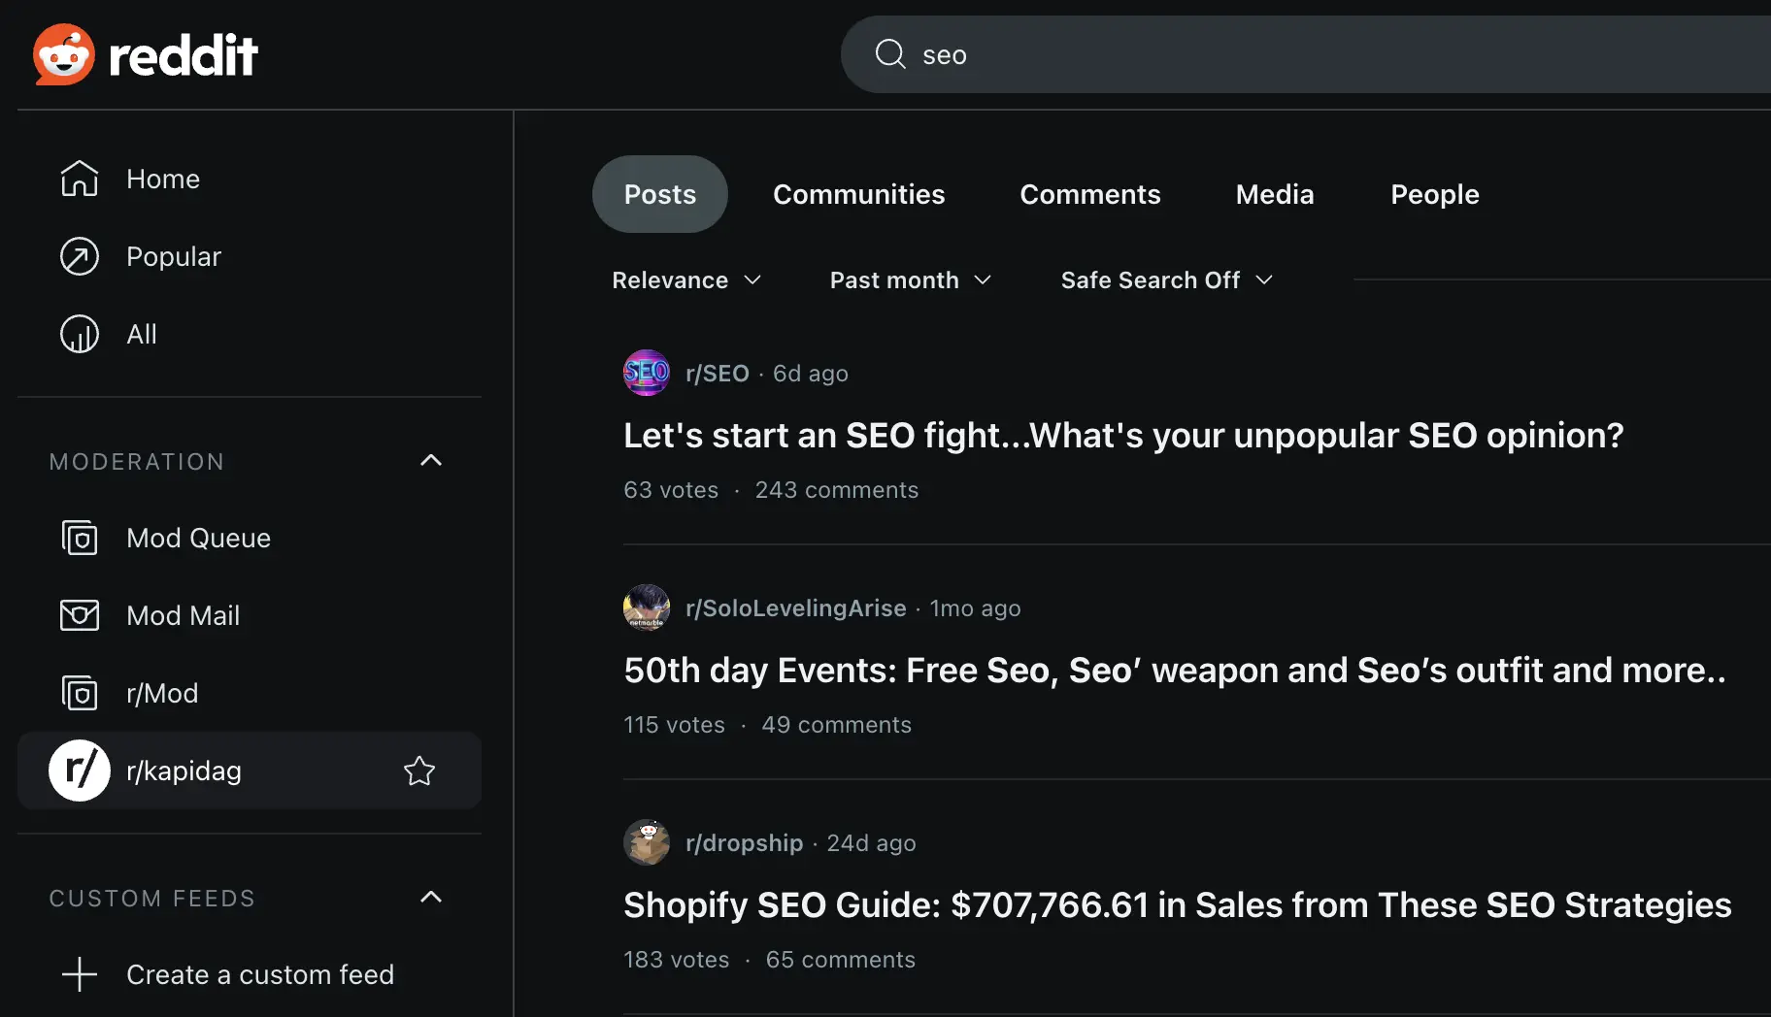The height and width of the screenshot is (1017, 1771).
Task: Collapse the Moderation section
Action: pos(431,461)
